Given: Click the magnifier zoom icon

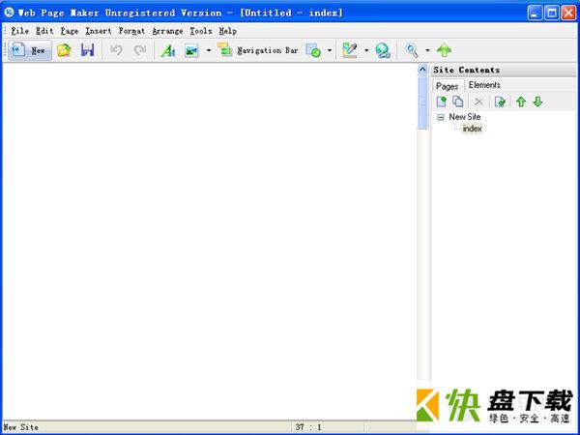Looking at the screenshot, I should click(x=412, y=50).
